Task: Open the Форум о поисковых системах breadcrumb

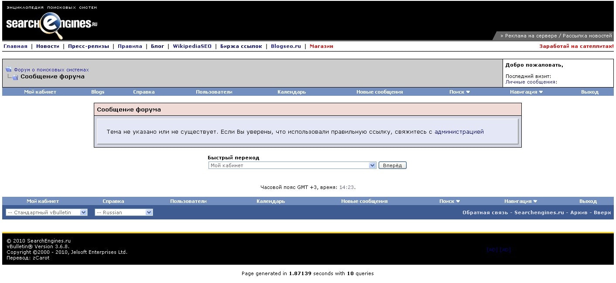Action: (x=51, y=70)
